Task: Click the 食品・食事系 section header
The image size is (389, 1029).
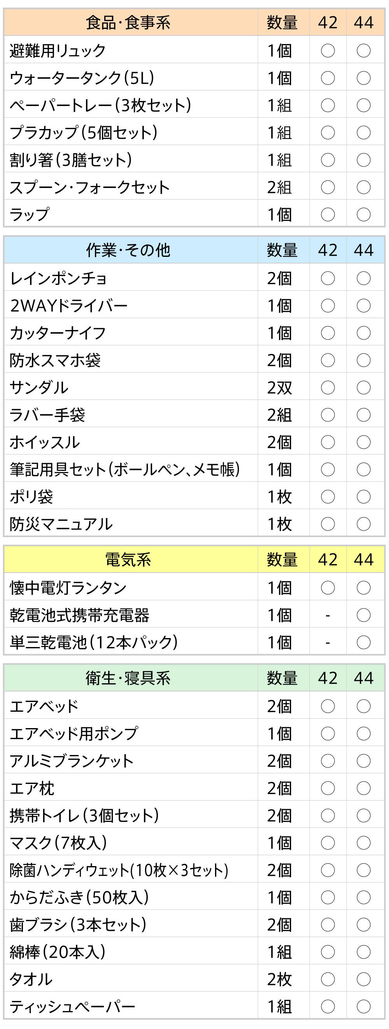Action: [x=128, y=22]
